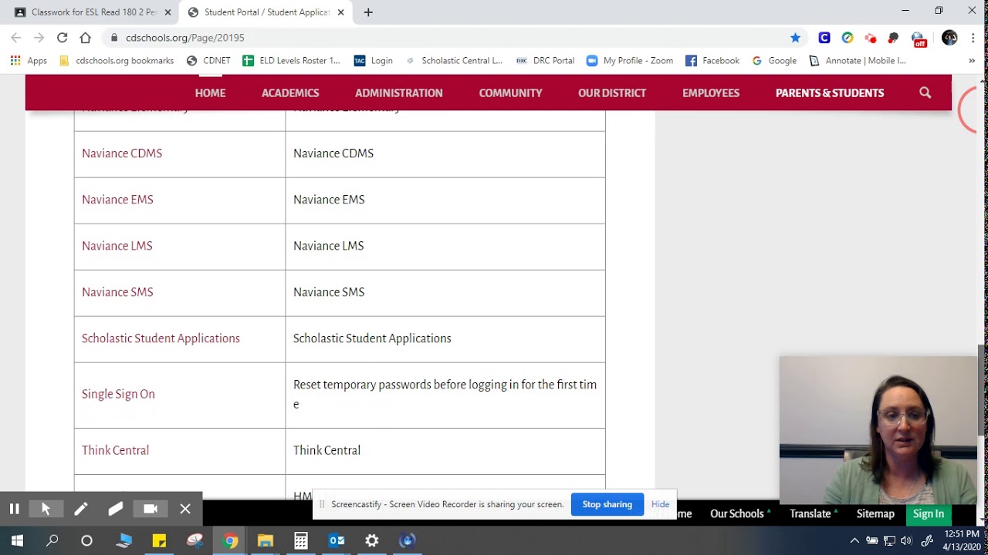Open the COMMUNITY menu
This screenshot has height=555, width=988.
click(x=510, y=92)
